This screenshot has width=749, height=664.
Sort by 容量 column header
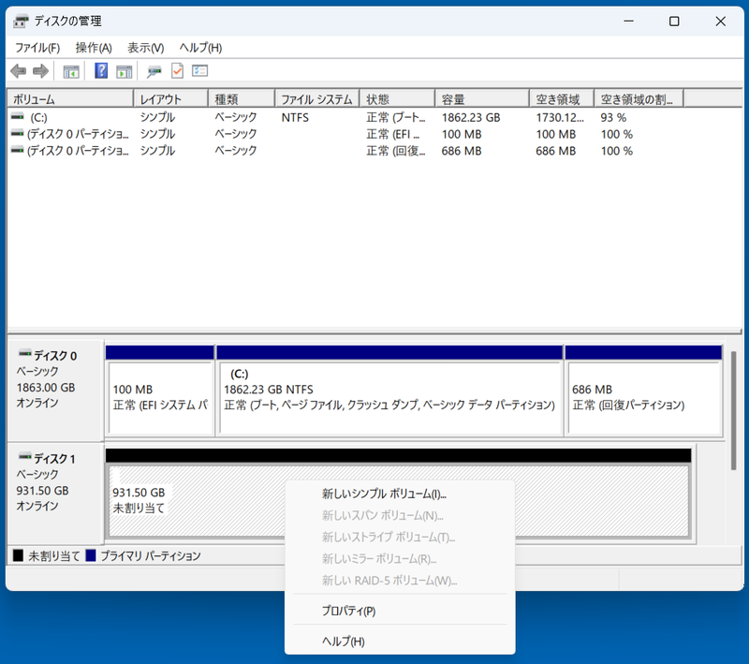coord(482,99)
